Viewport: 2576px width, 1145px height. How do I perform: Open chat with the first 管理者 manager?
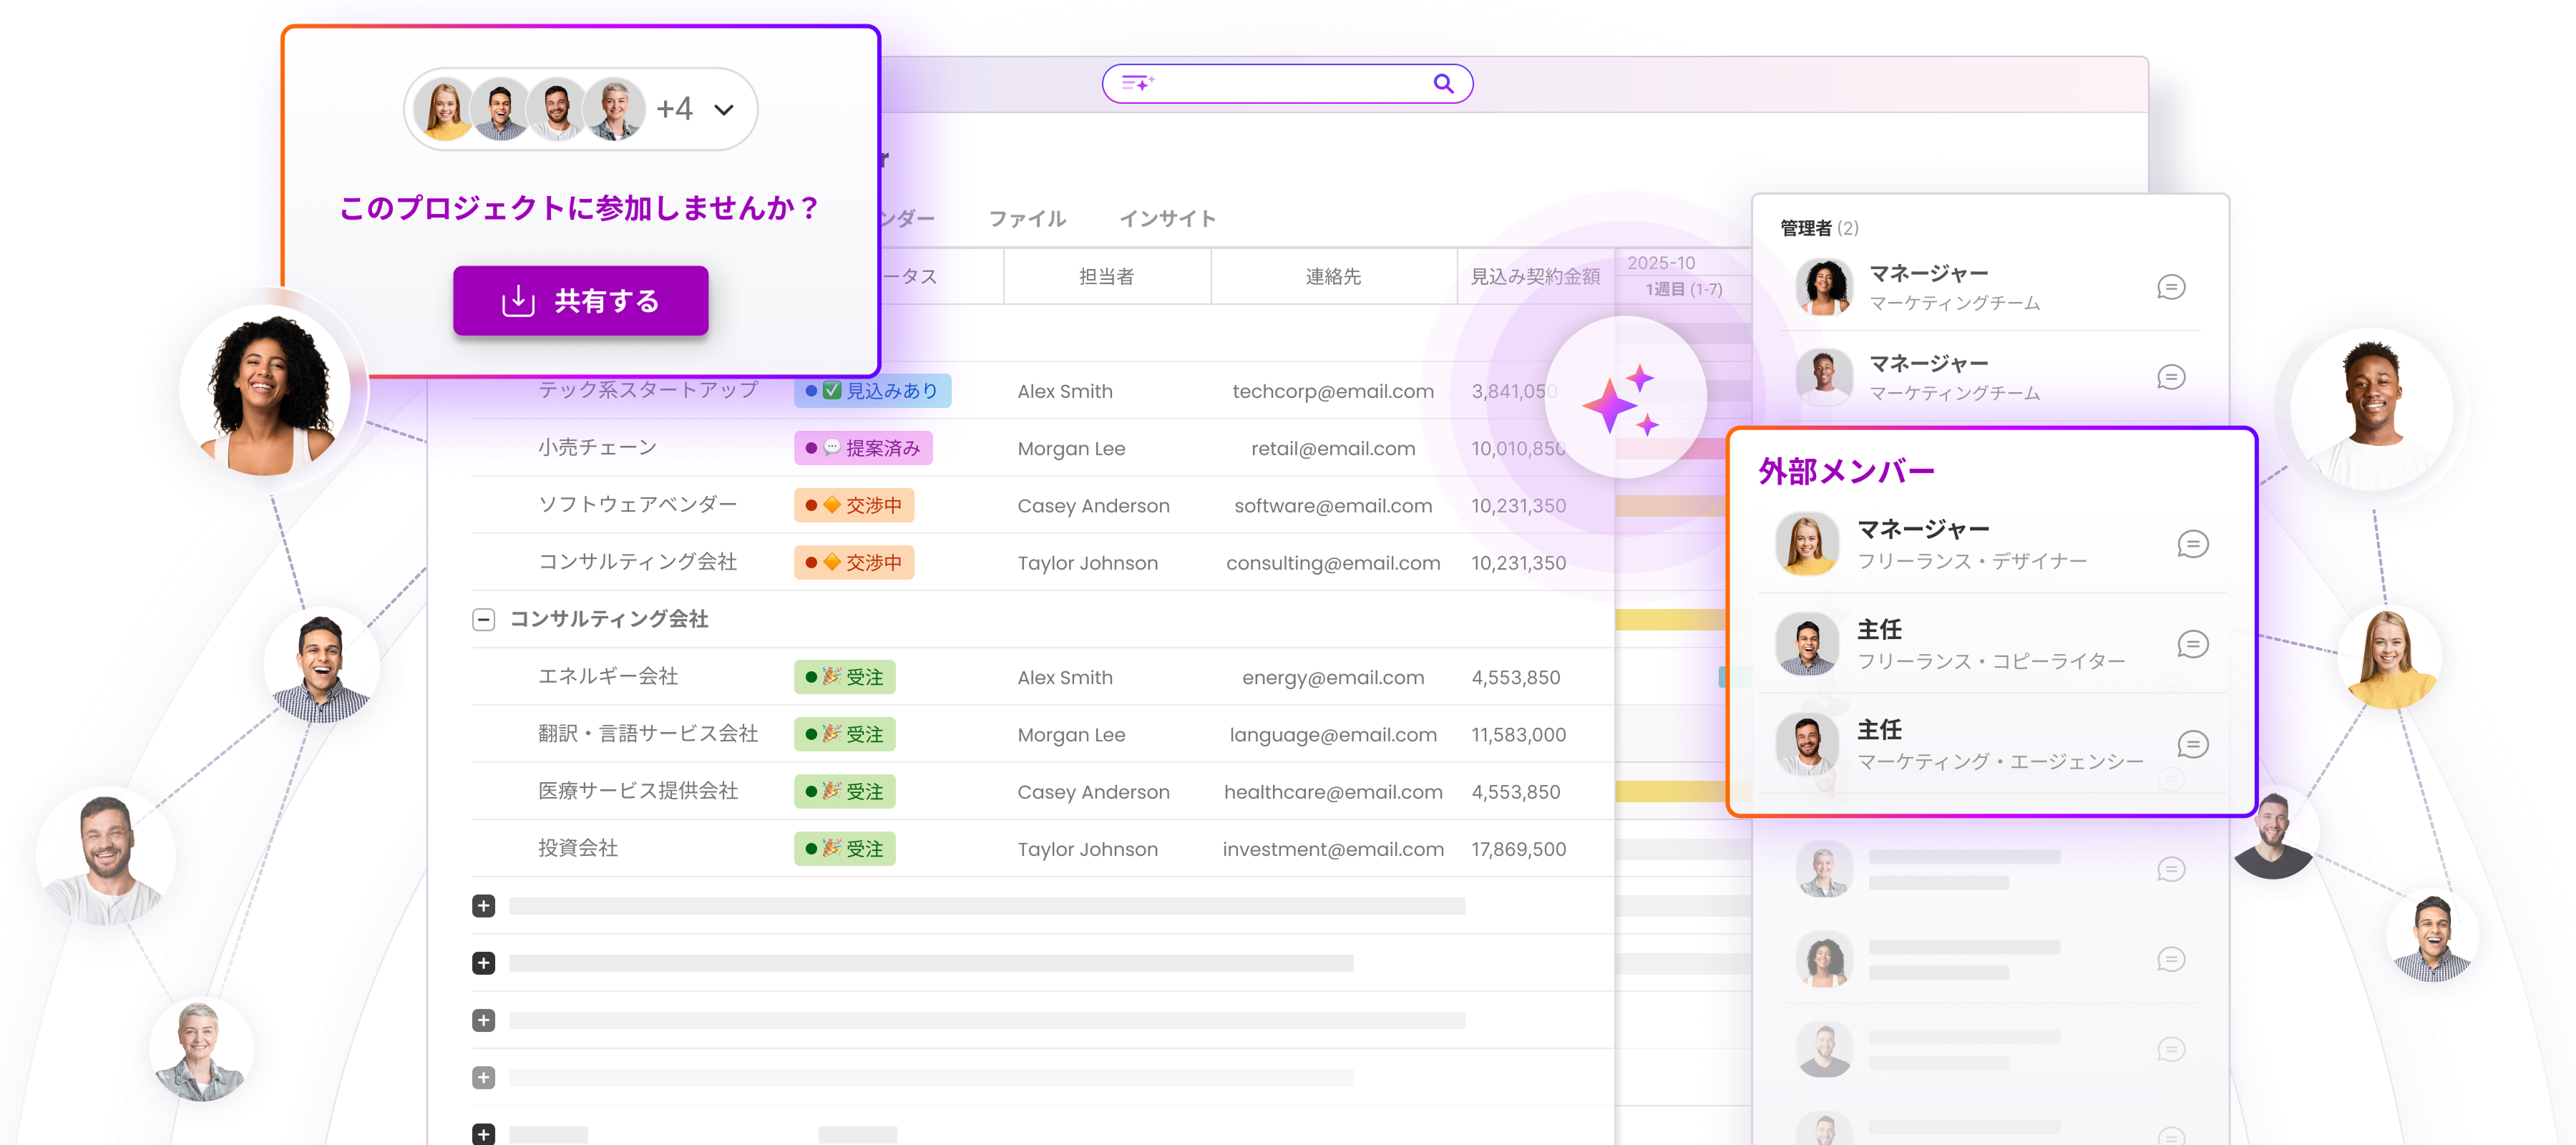pos(2170,288)
